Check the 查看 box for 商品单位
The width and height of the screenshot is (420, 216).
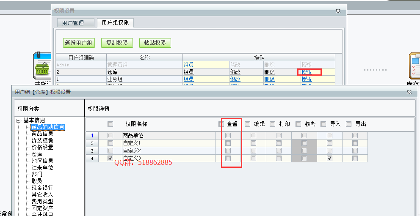click(228, 136)
